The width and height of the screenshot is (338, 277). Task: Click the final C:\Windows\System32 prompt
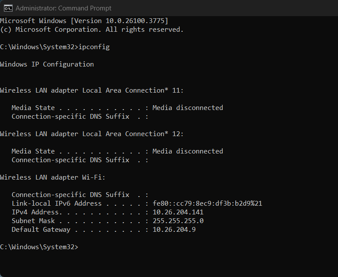click(39, 247)
